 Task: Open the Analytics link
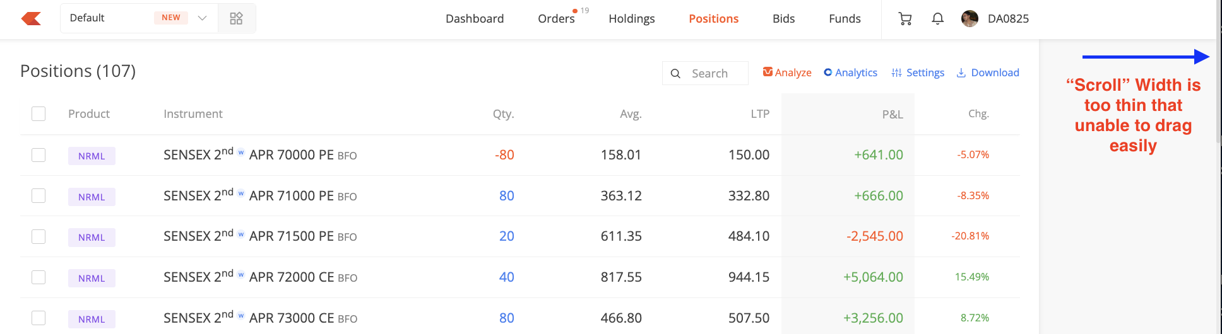(850, 73)
